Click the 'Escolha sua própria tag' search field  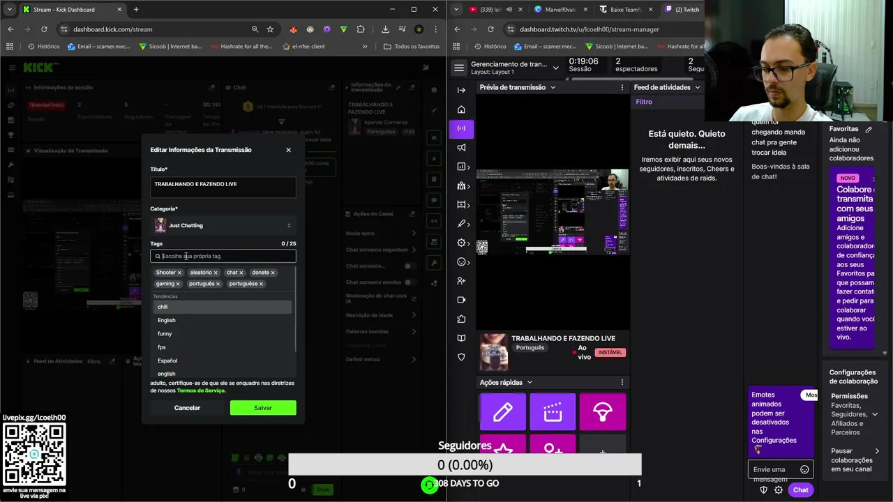(223, 256)
